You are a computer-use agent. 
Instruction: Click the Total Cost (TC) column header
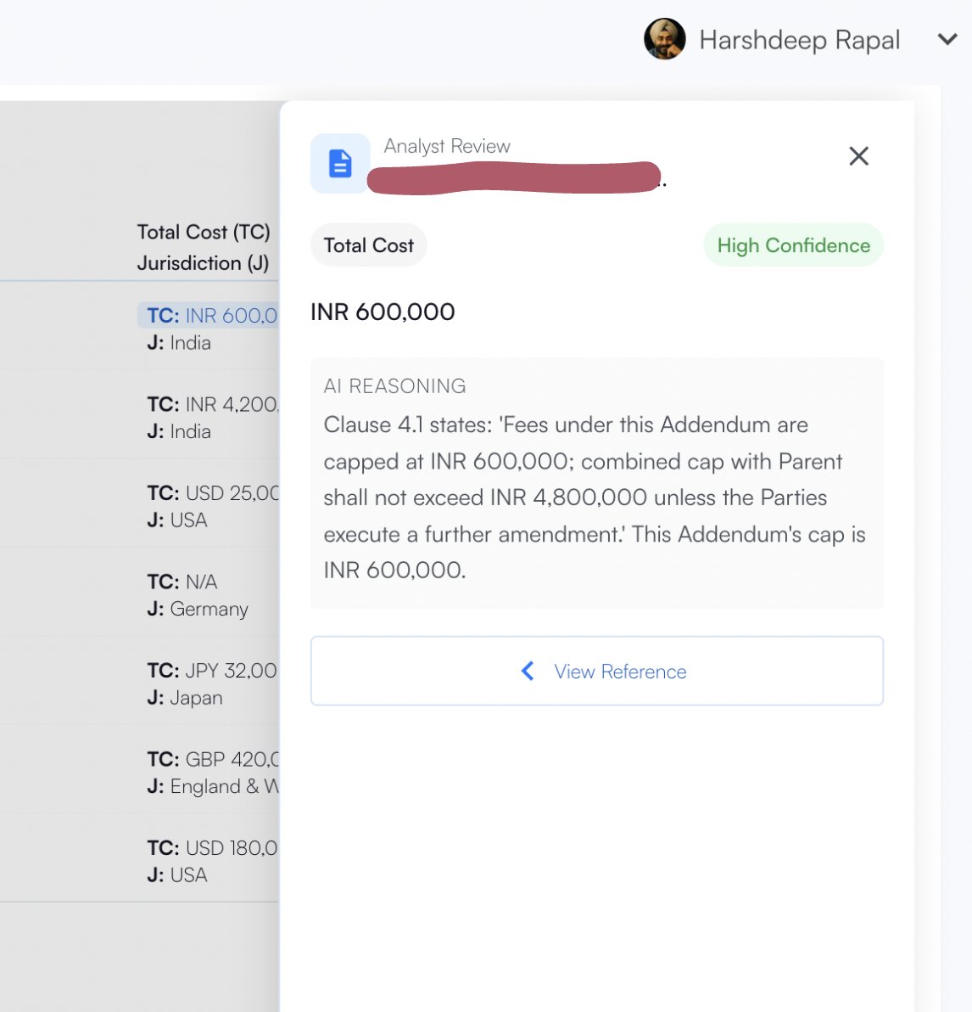(204, 232)
